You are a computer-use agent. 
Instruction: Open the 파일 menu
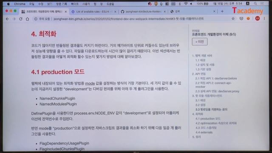(x=32, y=4)
